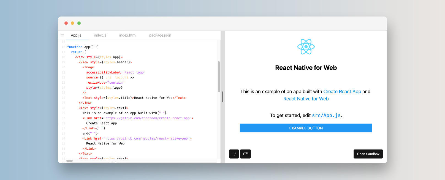Image resolution: width=445 pixels, height=180 pixels.
Task: Click the refresh preview icon button
Action: point(234,154)
